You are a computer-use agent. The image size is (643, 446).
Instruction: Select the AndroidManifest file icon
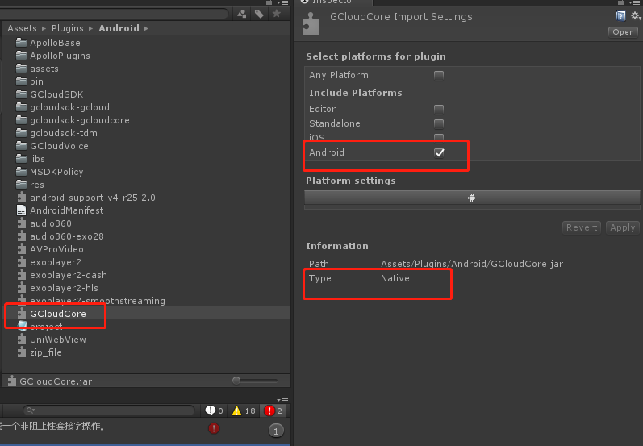tap(21, 210)
